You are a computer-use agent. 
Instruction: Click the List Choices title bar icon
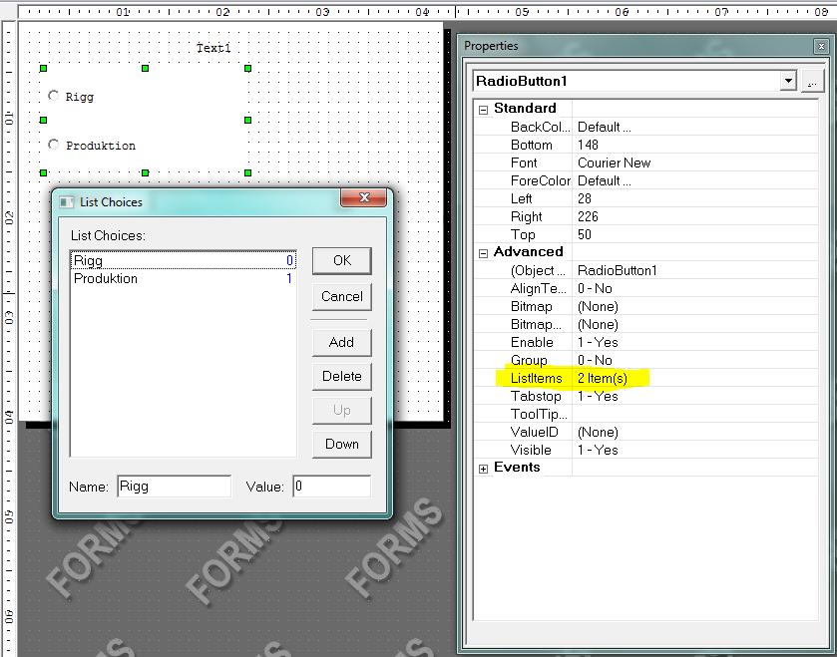tap(67, 202)
